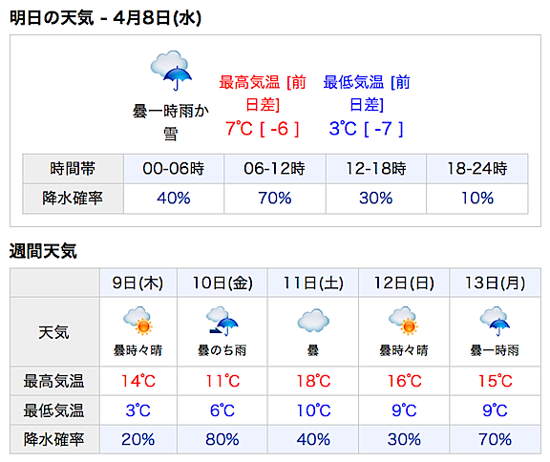Select the 00-06時 time slot header
This screenshot has width=550, height=462.
[174, 169]
